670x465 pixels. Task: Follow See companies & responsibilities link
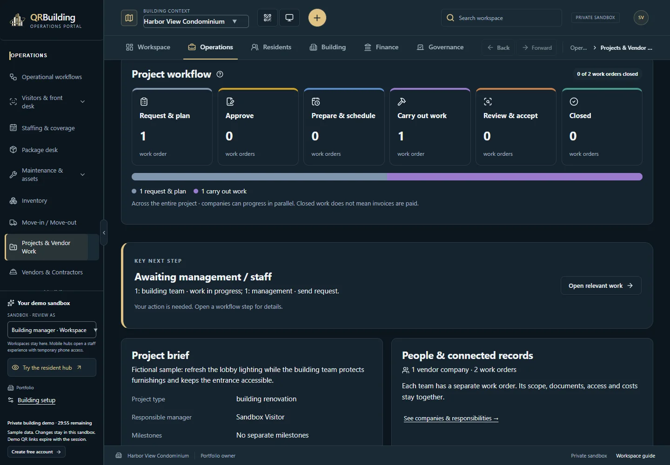pyautogui.click(x=451, y=418)
